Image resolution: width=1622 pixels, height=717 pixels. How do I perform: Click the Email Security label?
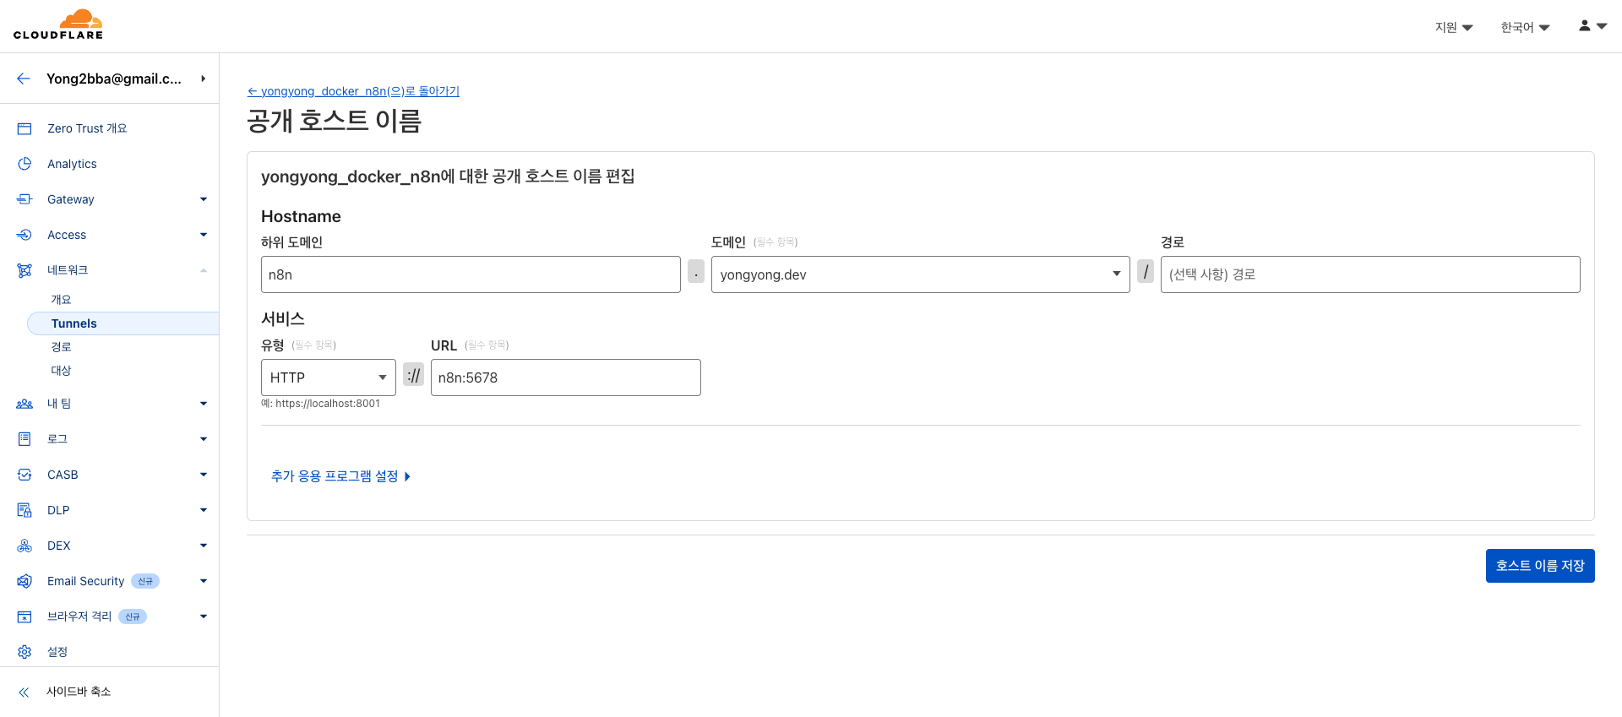tap(85, 581)
